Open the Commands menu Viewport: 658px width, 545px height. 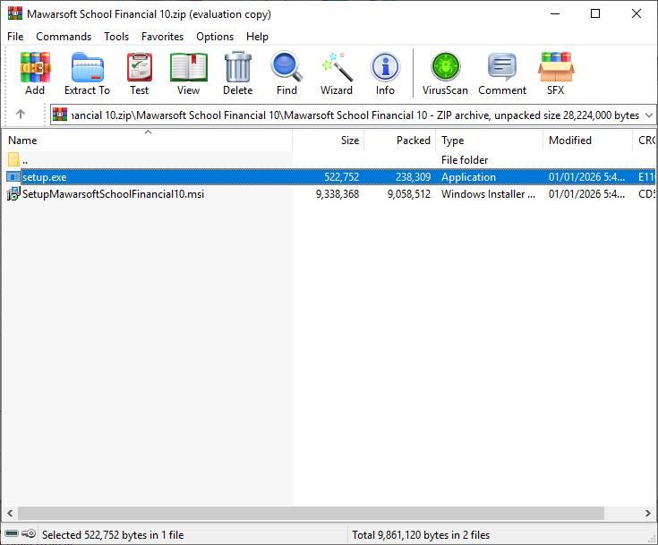pyautogui.click(x=64, y=37)
